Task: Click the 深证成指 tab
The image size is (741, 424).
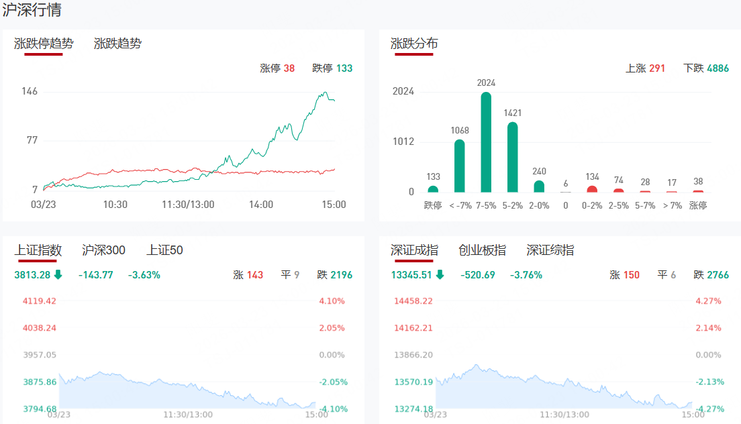Action: pyautogui.click(x=414, y=250)
